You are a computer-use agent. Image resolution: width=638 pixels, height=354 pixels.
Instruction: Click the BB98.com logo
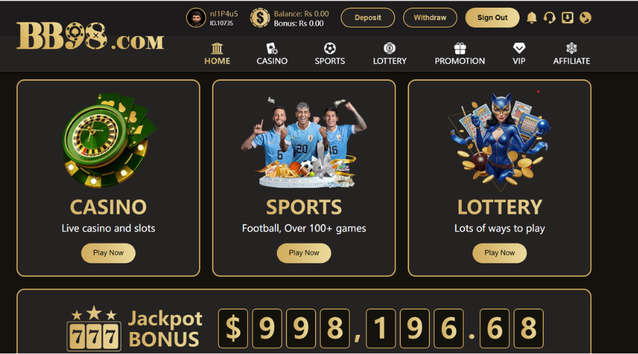[90, 36]
